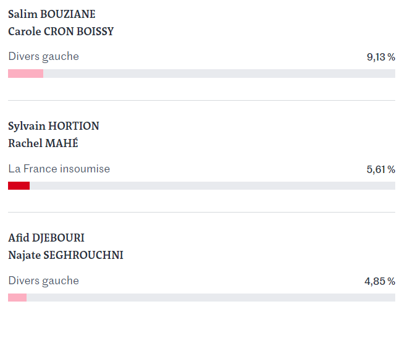Open candidate Afid DJEBOURI
Screen dimensions: 415x338
coord(46,238)
